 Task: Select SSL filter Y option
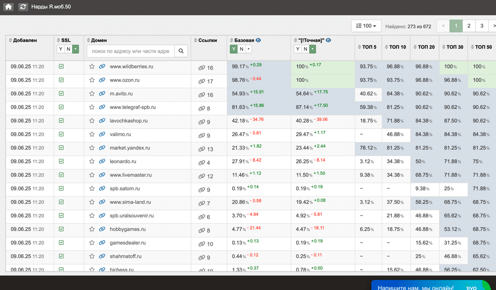click(61, 49)
